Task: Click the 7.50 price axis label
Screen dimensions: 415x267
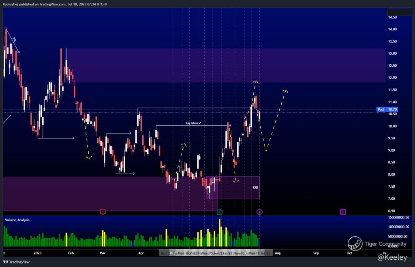Action: 392,186
